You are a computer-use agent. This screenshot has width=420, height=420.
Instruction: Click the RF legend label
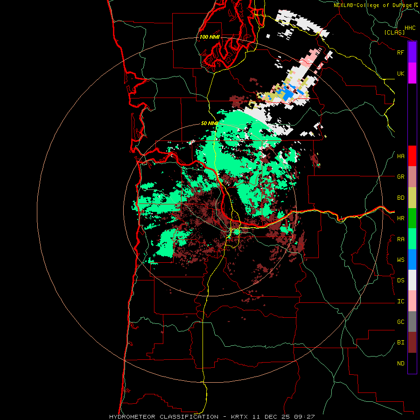coord(400,52)
